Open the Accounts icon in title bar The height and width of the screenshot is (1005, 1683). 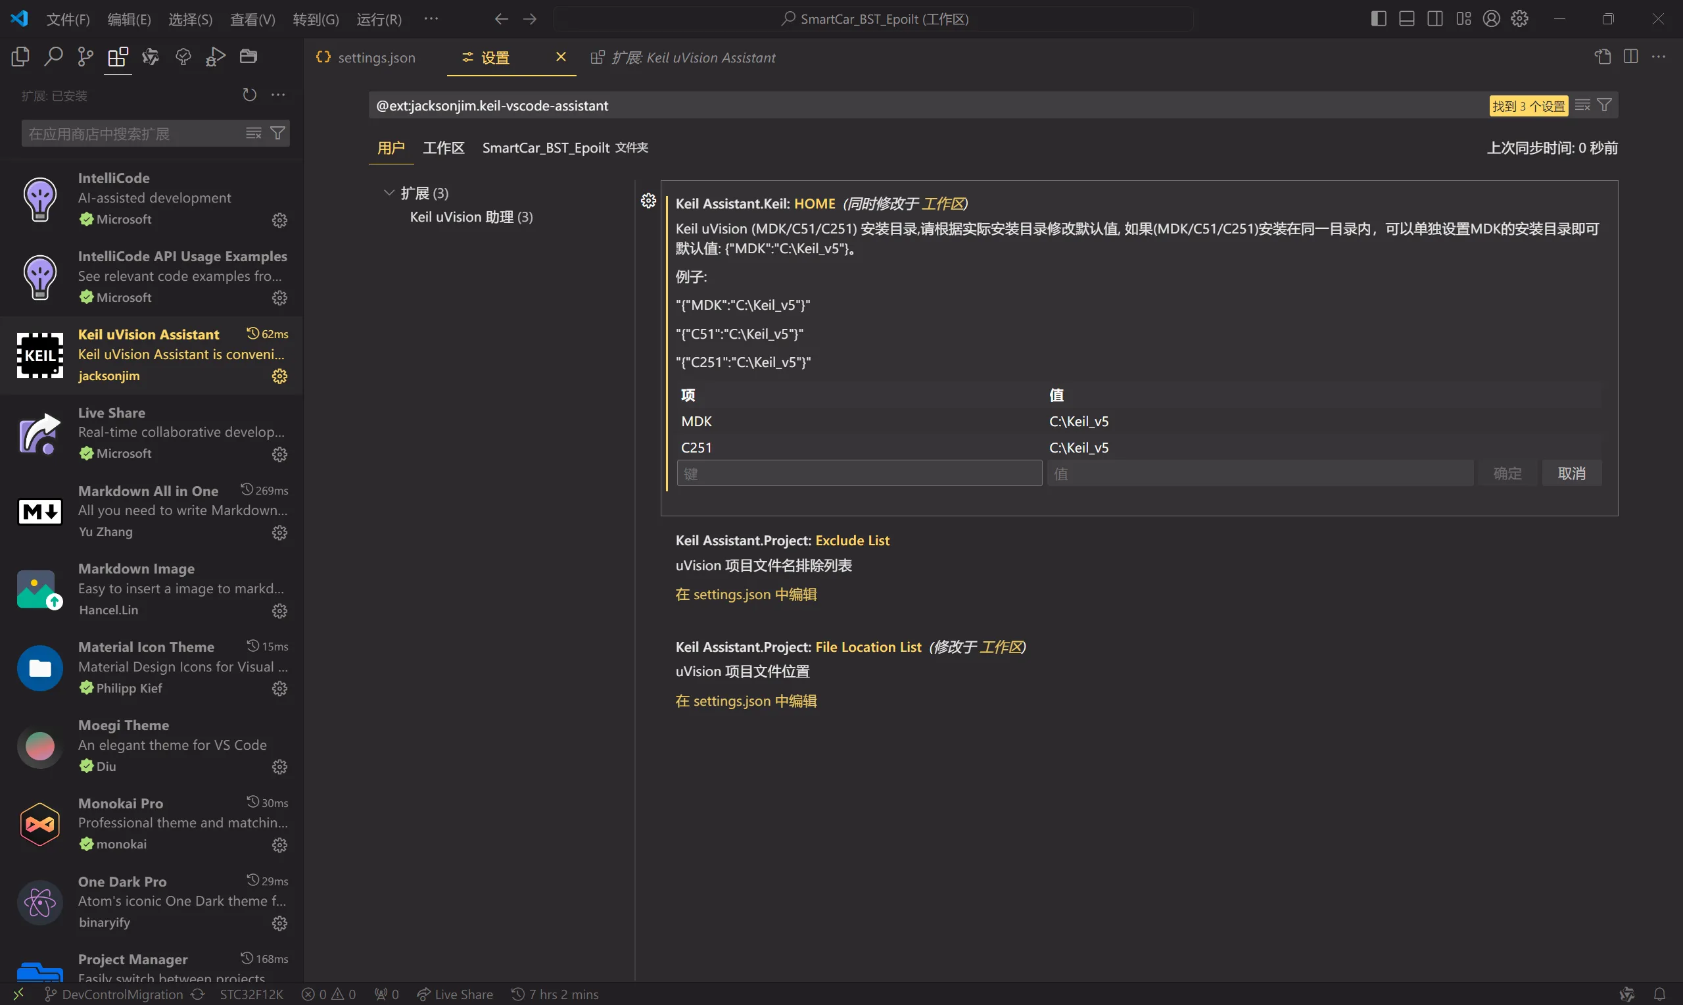(1492, 19)
